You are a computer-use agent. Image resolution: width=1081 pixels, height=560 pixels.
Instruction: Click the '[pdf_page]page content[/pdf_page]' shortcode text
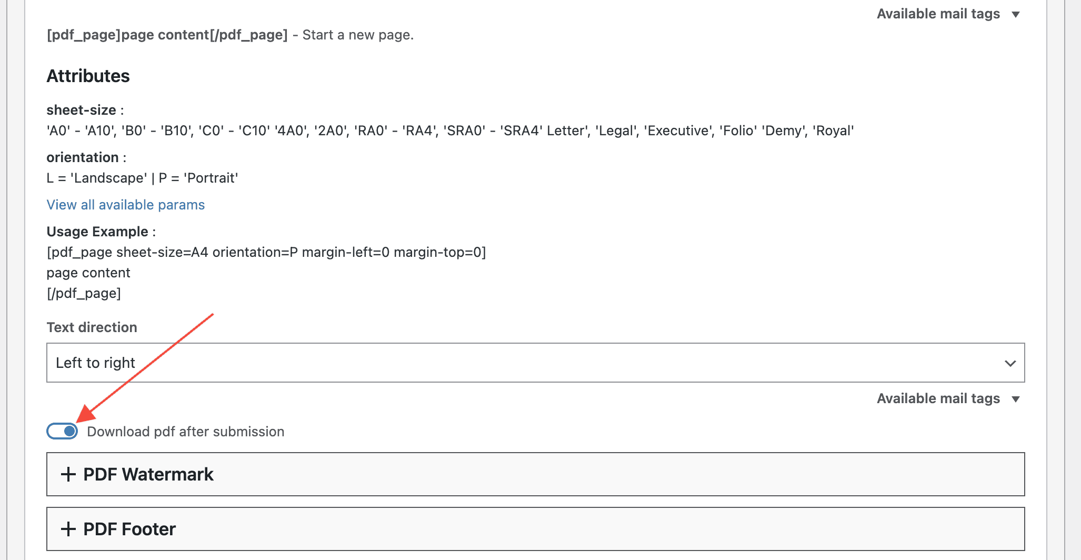[x=167, y=35]
